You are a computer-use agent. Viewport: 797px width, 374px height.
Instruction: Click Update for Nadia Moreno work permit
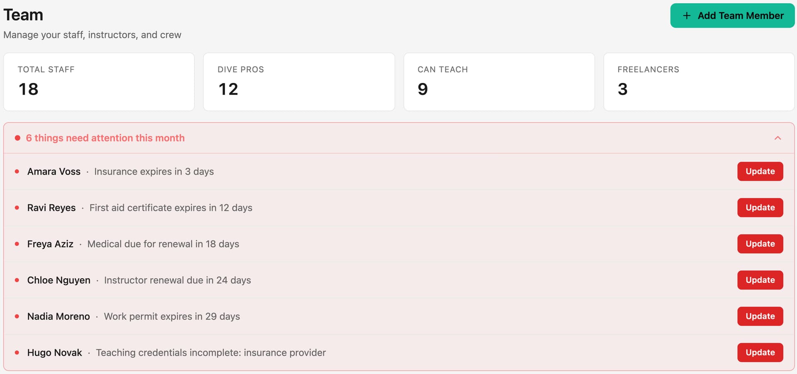(x=760, y=316)
